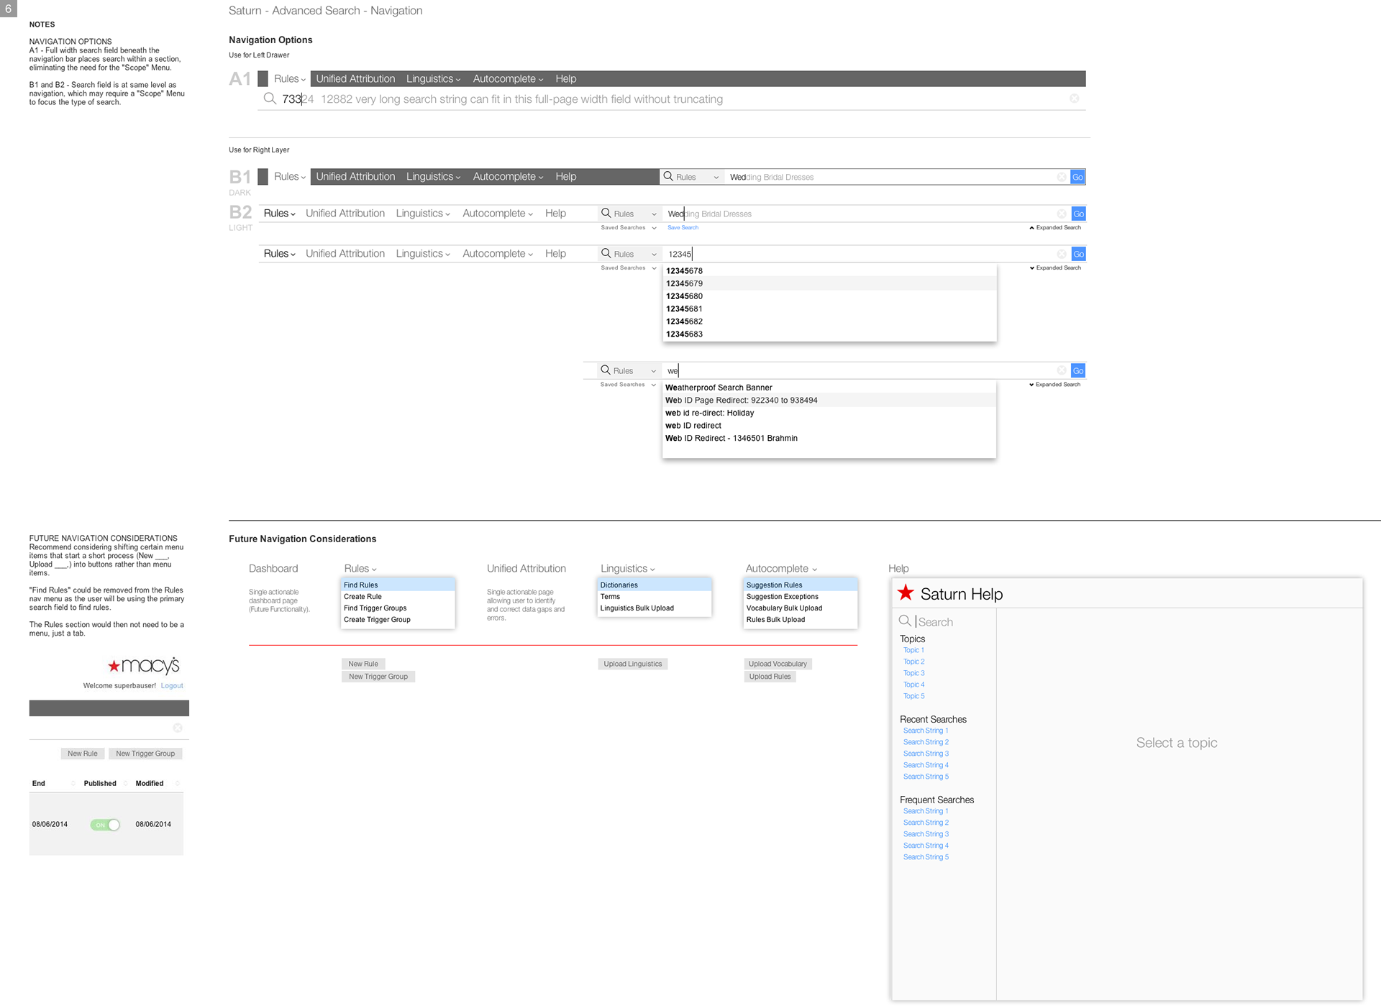Collapse Expanded Search in B2 row
The width and height of the screenshot is (1381, 1006).
(1055, 228)
